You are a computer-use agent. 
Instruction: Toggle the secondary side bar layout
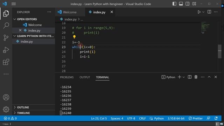(188, 4)
